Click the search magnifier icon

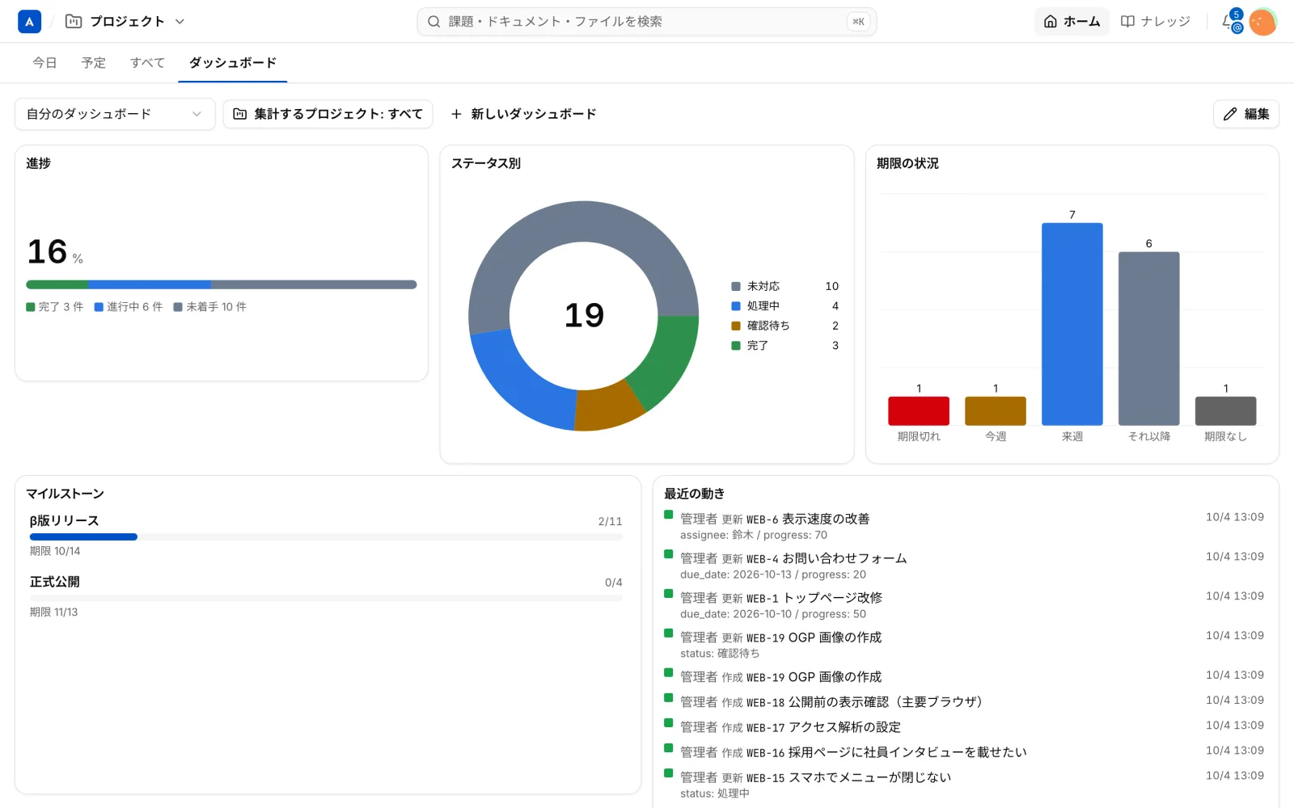434,22
